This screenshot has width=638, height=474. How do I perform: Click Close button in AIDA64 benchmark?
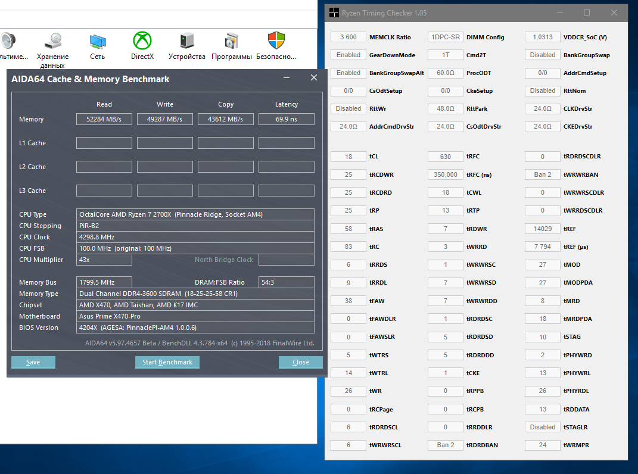pyautogui.click(x=301, y=362)
